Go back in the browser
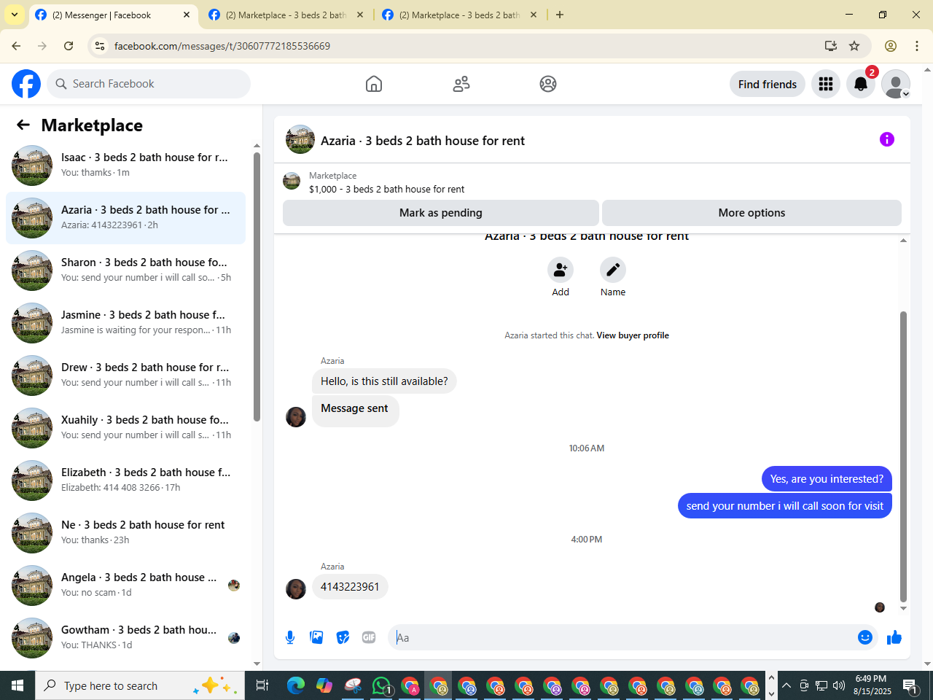Viewport: 933px width, 700px height. pyautogui.click(x=16, y=46)
